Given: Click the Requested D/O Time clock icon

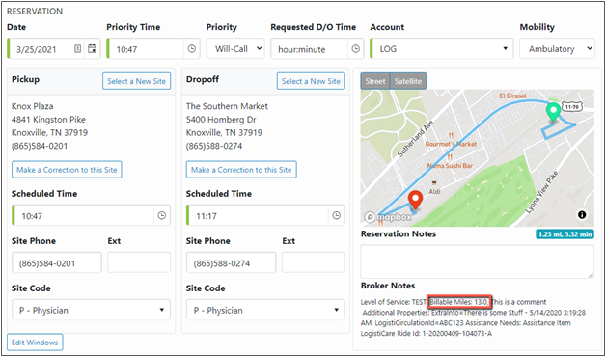Looking at the screenshot, I should [355, 48].
